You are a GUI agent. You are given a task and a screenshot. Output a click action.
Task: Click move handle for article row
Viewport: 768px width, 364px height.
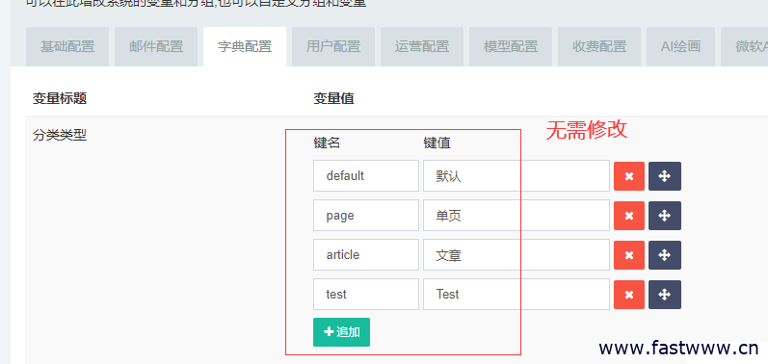665,255
